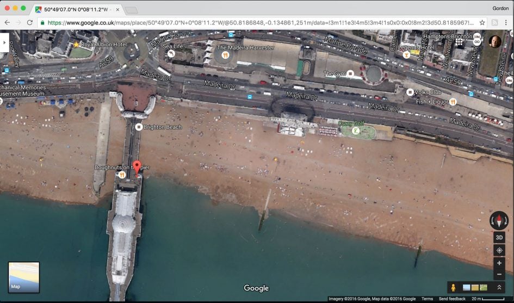Open The Madeira Harvester restaurant icon

click(225, 55)
